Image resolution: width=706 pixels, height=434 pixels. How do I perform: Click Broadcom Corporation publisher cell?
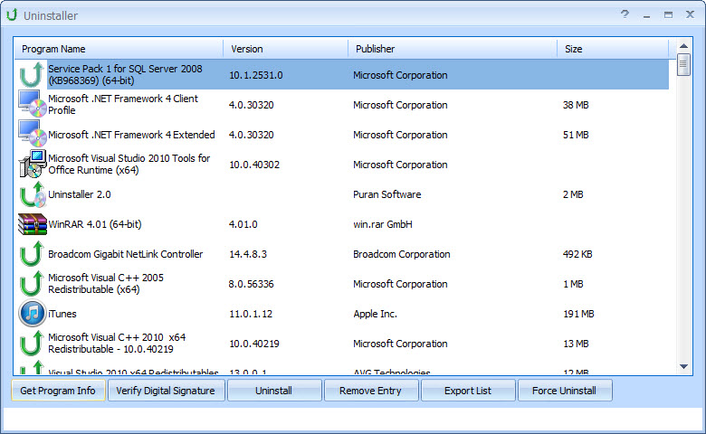(x=402, y=254)
